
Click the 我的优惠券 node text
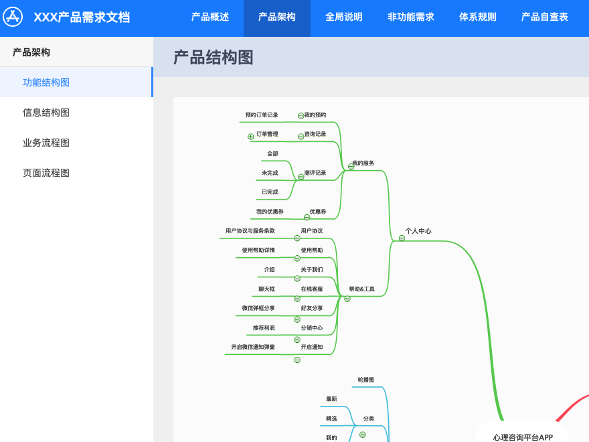tap(270, 212)
